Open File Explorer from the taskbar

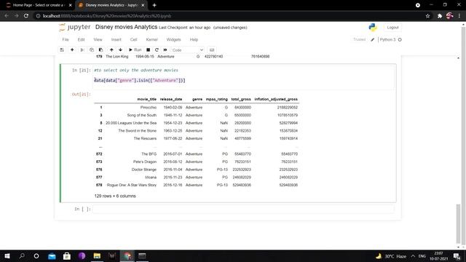(97, 255)
